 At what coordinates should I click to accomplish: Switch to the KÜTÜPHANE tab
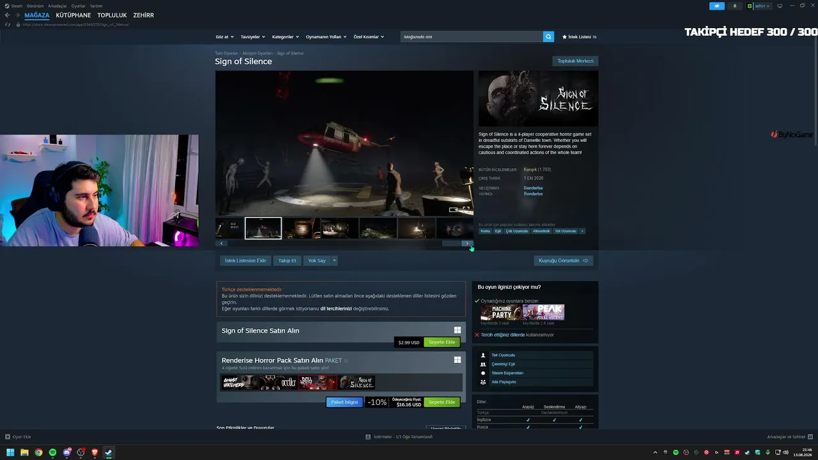tap(73, 15)
